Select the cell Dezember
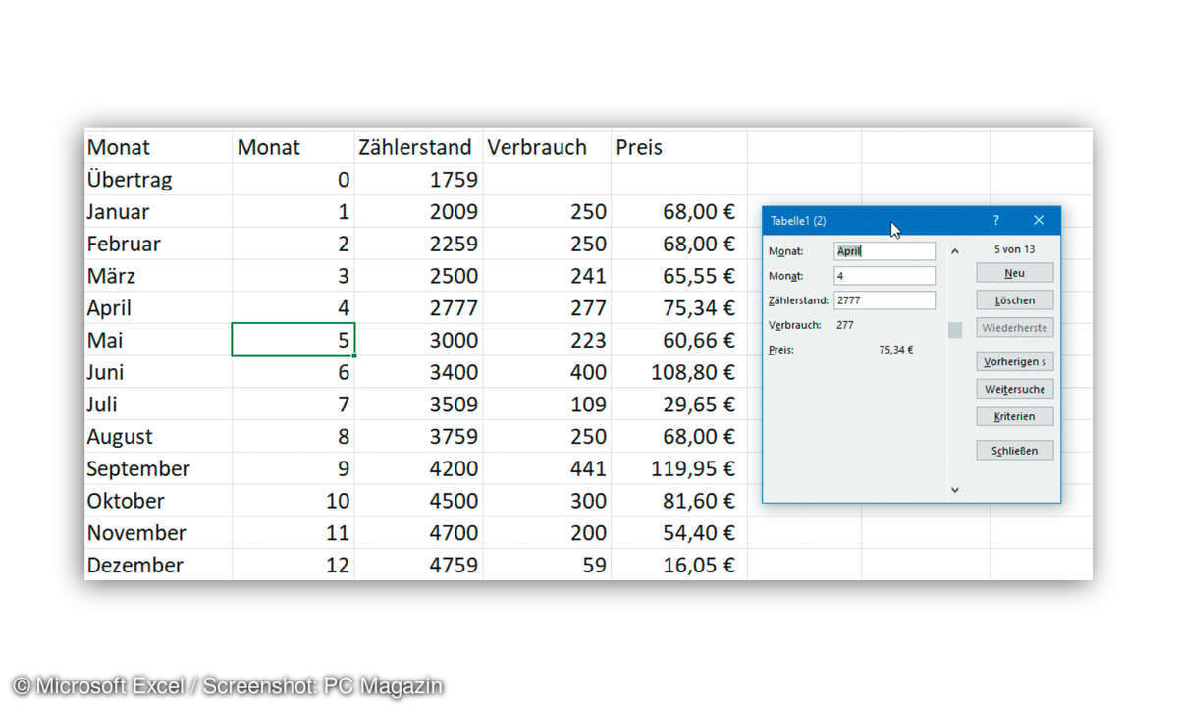The image size is (1178, 707). coord(158,565)
